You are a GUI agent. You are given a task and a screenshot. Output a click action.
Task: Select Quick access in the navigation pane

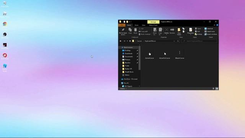[x=128, y=48]
